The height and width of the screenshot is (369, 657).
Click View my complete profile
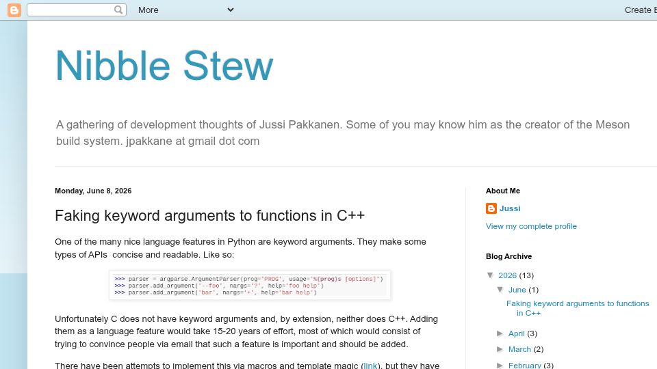531,226
